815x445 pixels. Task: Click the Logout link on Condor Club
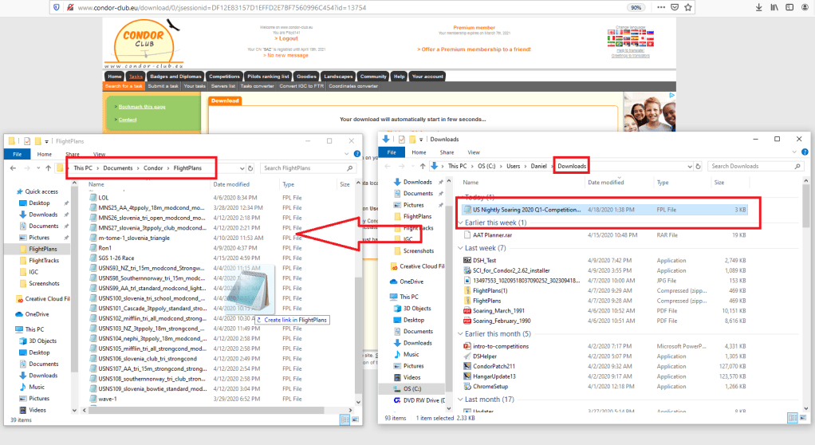[x=287, y=37]
